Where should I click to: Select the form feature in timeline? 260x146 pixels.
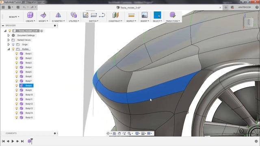30,141
